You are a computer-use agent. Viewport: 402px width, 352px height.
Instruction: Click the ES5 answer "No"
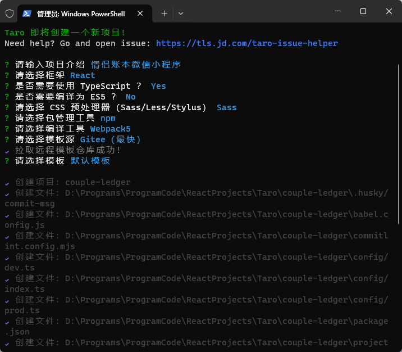click(x=130, y=97)
